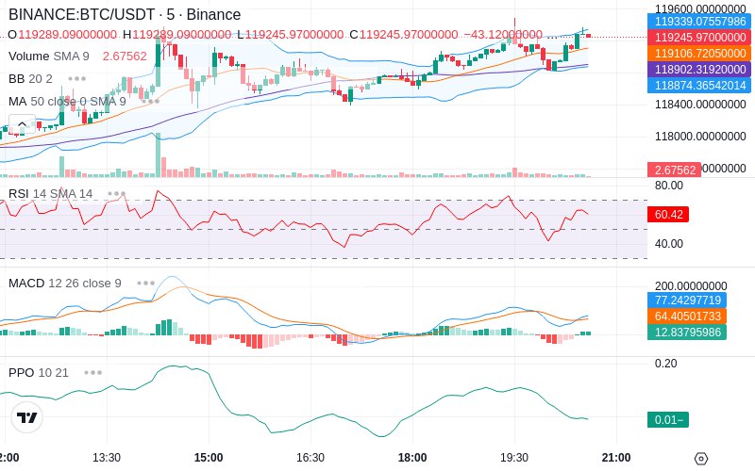
Task: Click the Volume SMA value 2.67562 in legend
Action: tap(125, 57)
